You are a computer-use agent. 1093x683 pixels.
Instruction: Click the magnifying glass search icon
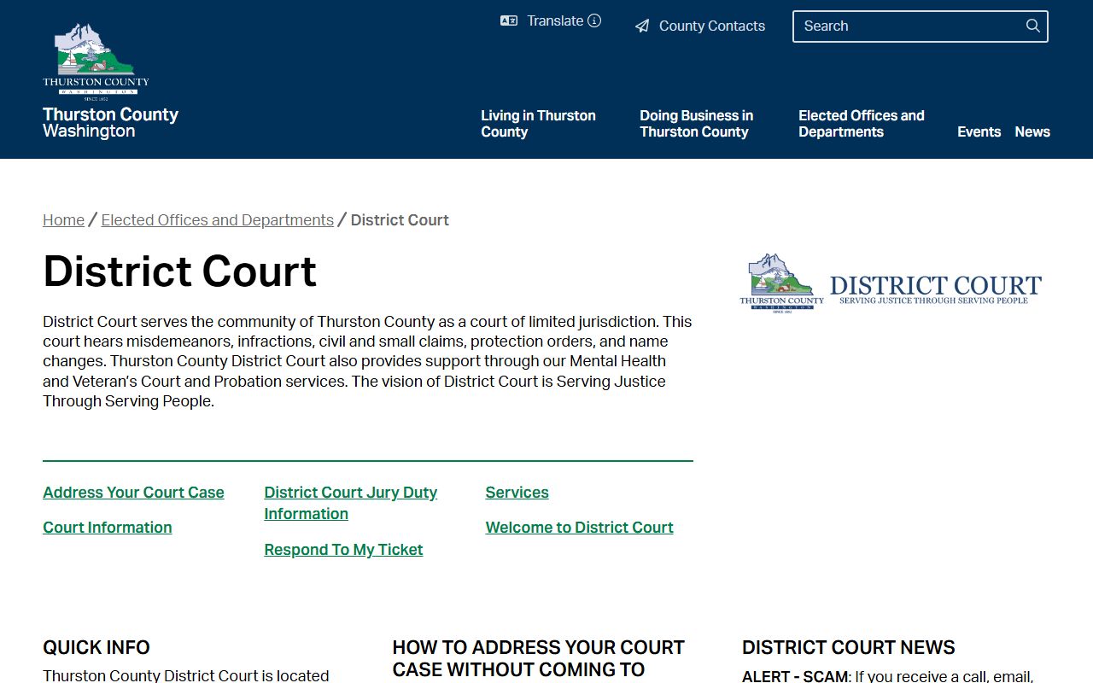(x=1033, y=26)
